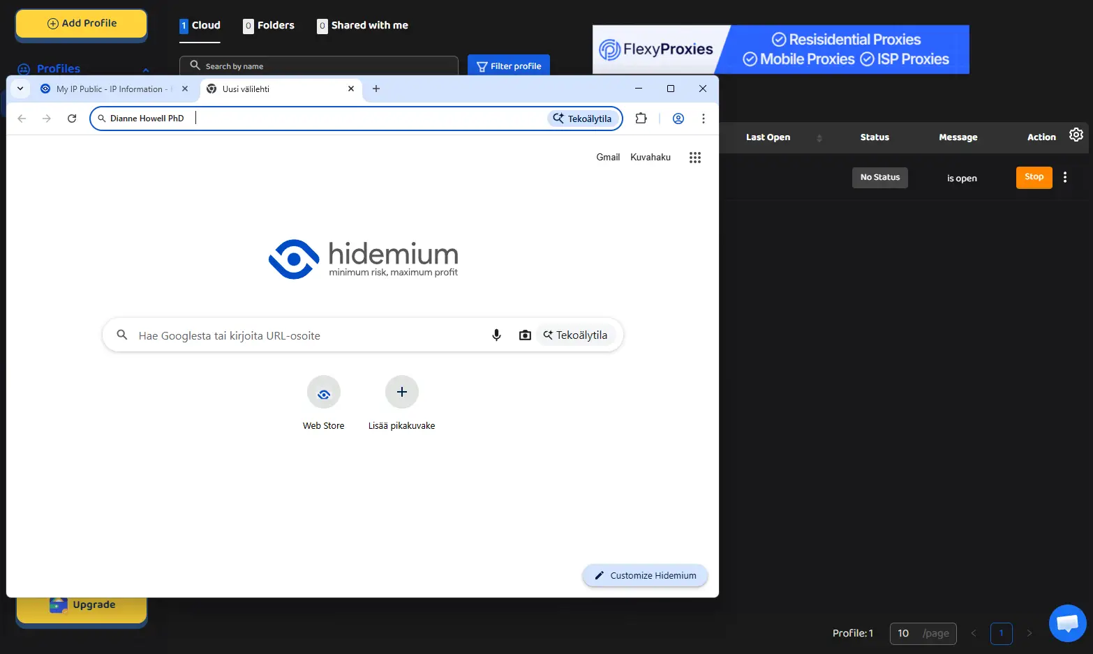Image resolution: width=1093 pixels, height=654 pixels.
Task: Expand the tab search dropdown arrow
Action: [x=20, y=89]
